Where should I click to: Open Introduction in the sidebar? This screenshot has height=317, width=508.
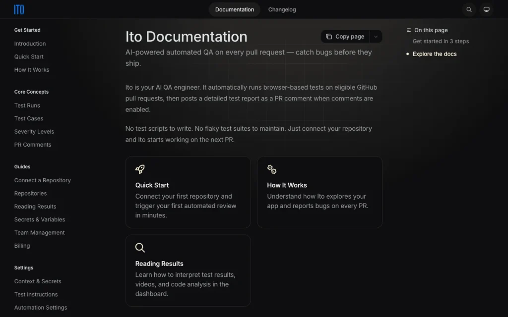click(x=30, y=44)
